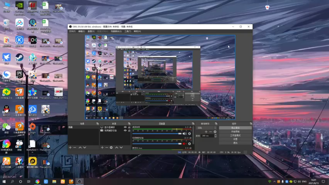The height and width of the screenshot is (185, 329).
Task: Add a new source with the plus icon
Action: (102, 148)
